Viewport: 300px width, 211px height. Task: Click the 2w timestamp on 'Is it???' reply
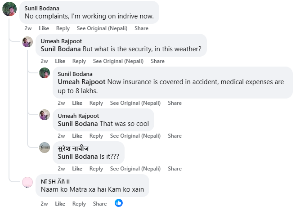tap(61, 169)
